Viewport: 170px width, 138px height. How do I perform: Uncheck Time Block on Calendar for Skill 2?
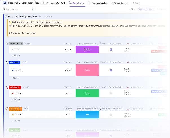(111, 70)
